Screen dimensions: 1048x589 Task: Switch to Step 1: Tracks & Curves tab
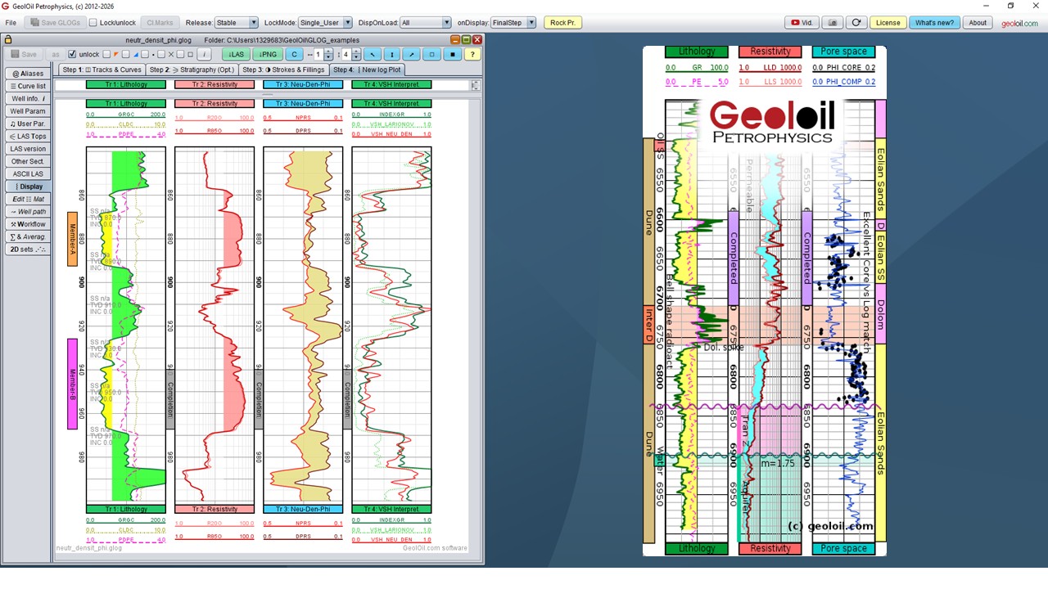click(x=102, y=70)
